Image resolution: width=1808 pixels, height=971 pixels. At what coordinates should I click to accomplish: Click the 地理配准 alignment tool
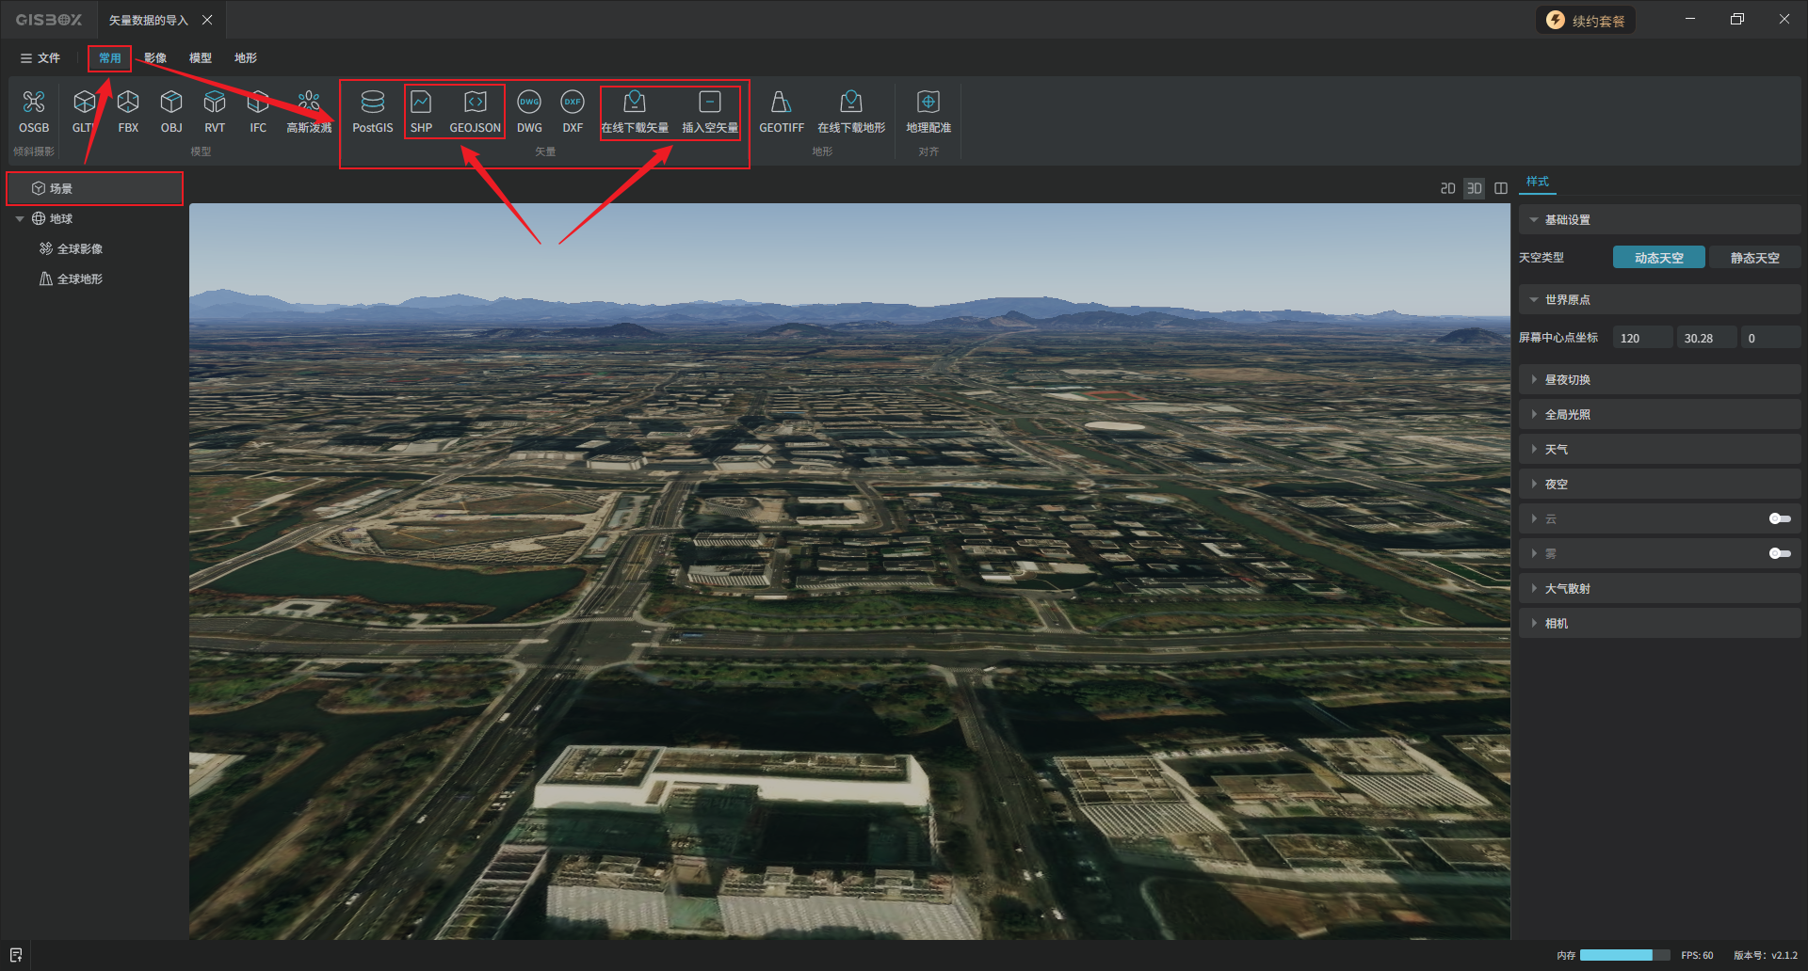[x=928, y=111]
